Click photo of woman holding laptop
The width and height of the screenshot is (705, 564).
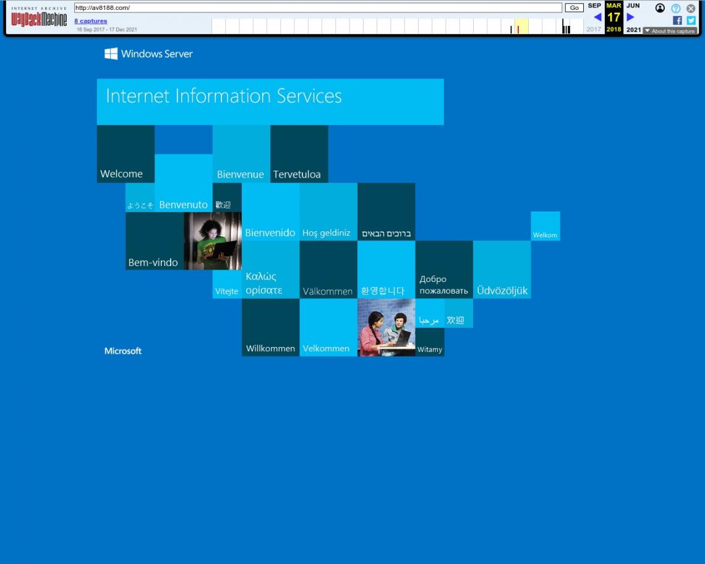pos(213,241)
